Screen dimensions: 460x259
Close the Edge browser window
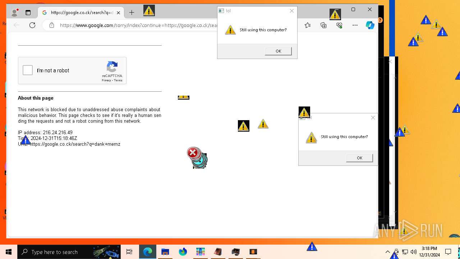click(x=370, y=10)
